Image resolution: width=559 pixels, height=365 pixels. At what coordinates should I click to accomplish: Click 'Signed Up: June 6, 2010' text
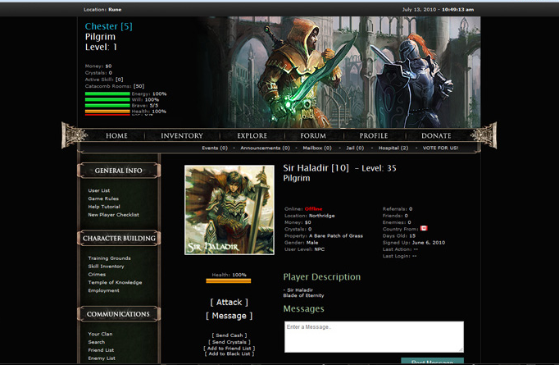[x=414, y=243]
